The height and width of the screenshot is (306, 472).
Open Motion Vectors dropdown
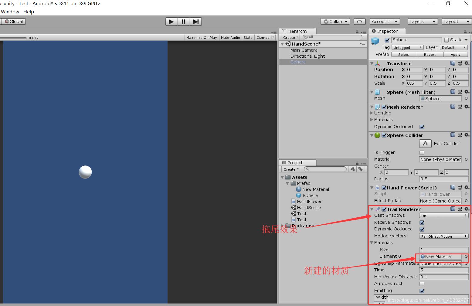pyautogui.click(x=444, y=236)
